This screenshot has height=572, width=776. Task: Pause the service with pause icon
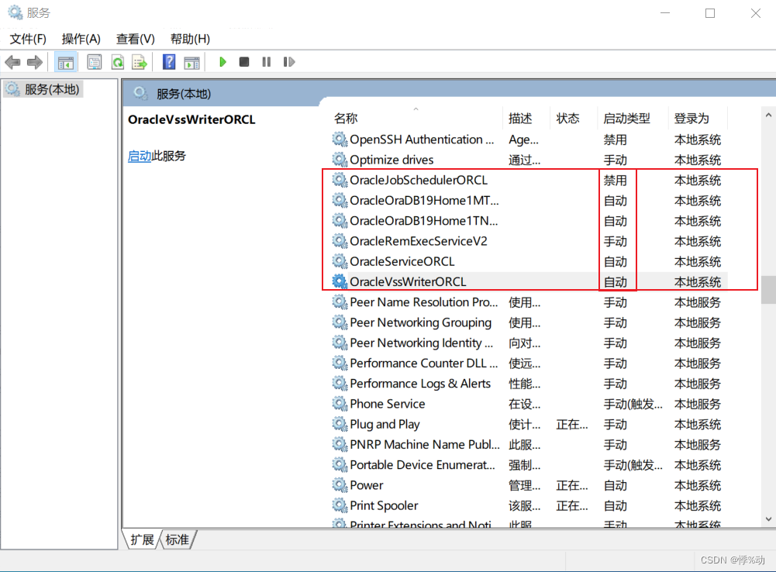266,62
